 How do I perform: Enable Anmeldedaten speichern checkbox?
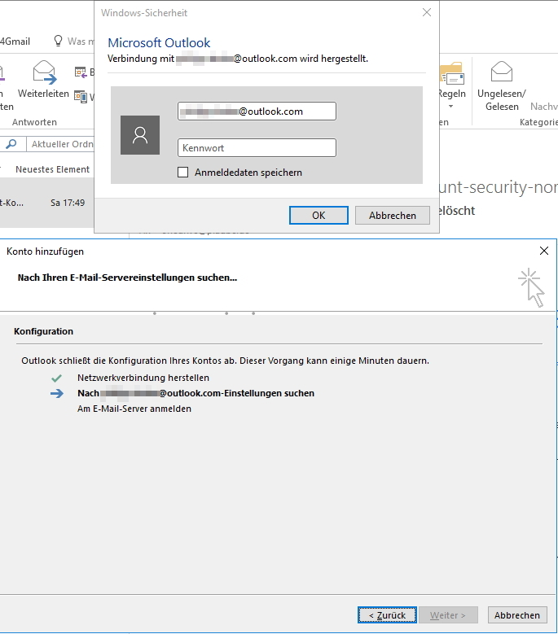tap(183, 173)
